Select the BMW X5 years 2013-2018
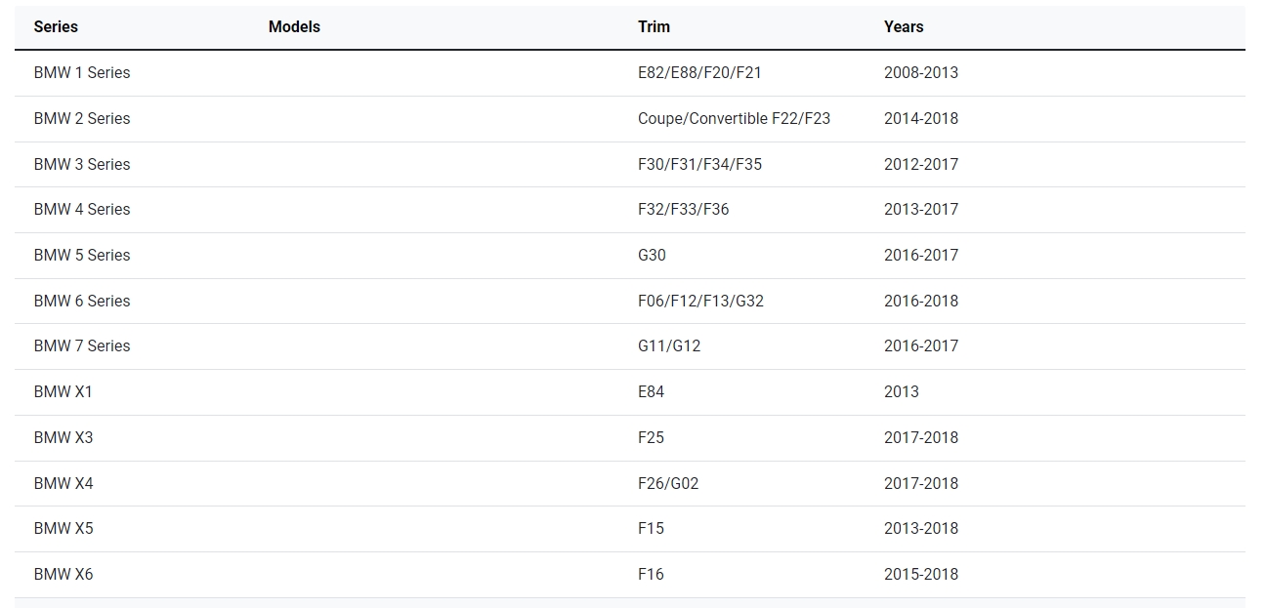The image size is (1267, 608). coord(921,529)
